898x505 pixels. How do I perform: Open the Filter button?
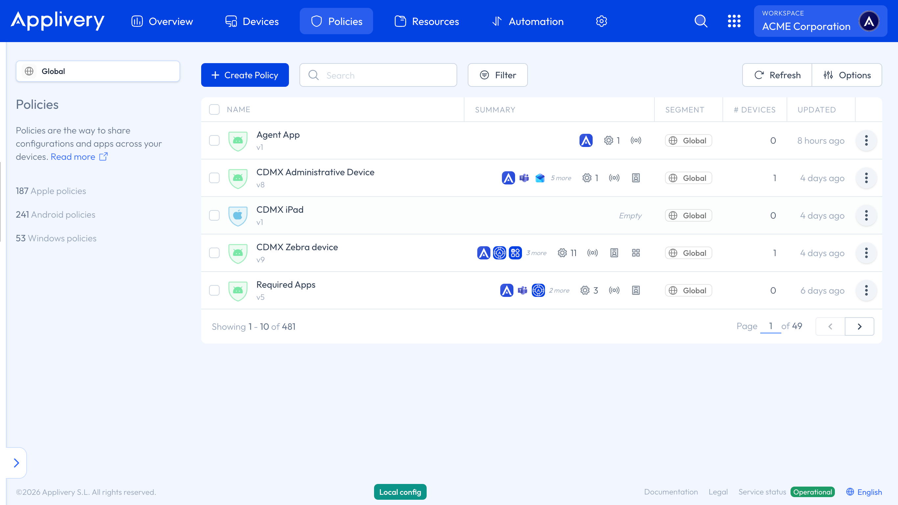click(497, 75)
